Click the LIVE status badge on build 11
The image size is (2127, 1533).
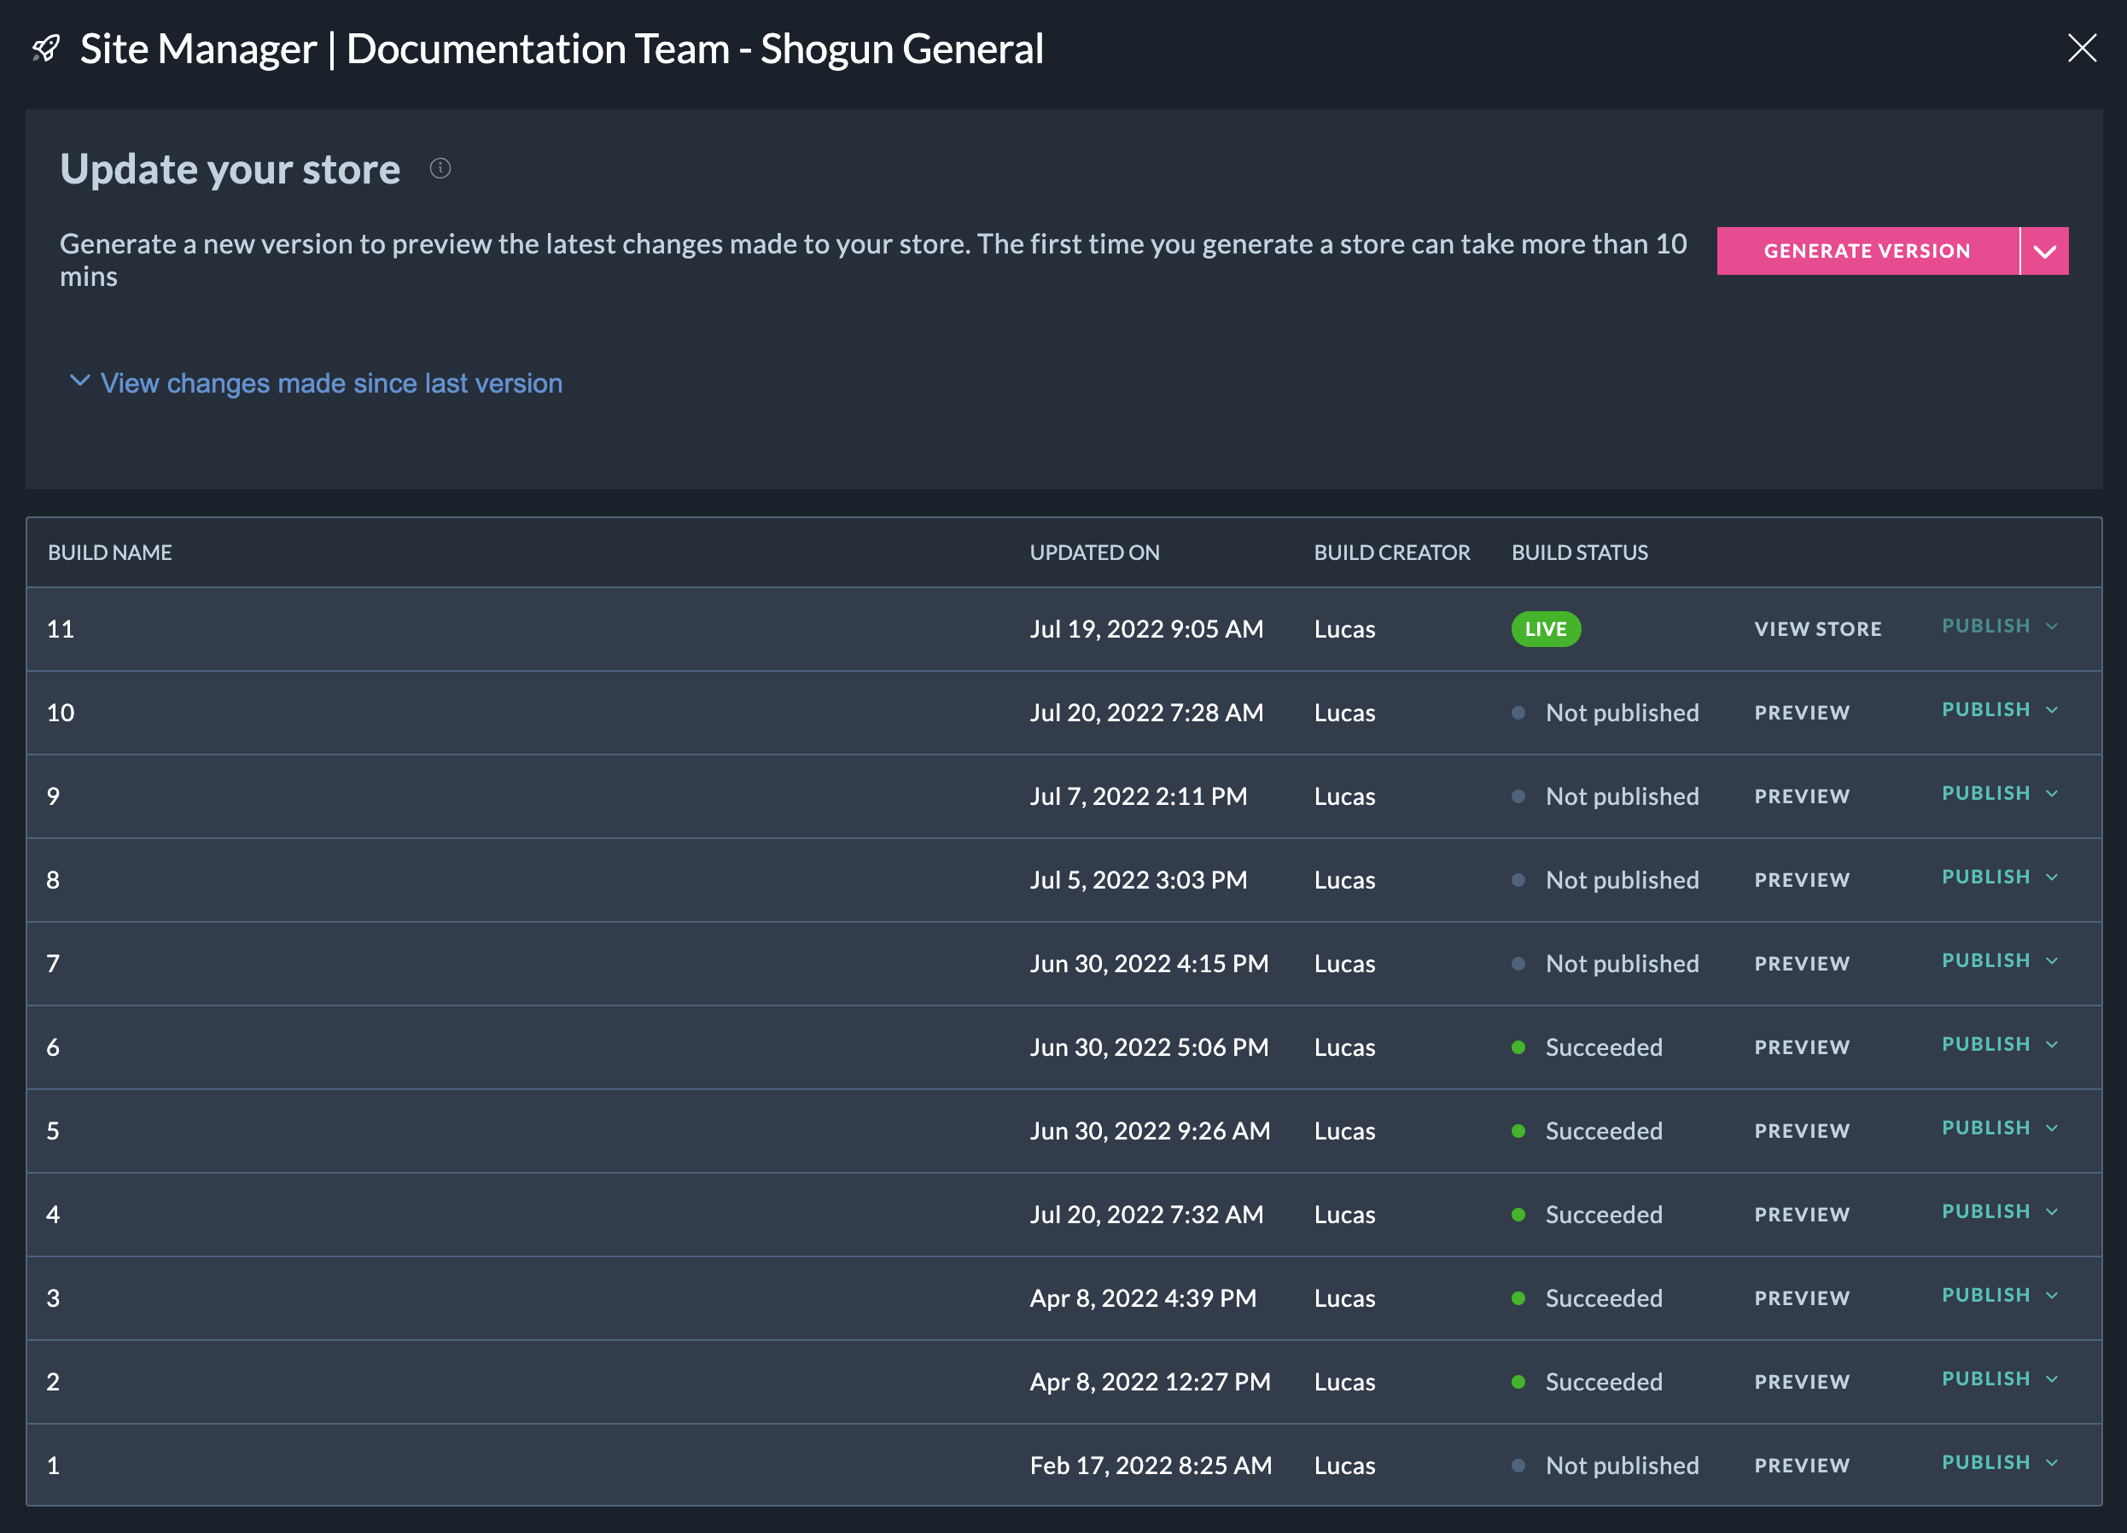coord(1545,629)
